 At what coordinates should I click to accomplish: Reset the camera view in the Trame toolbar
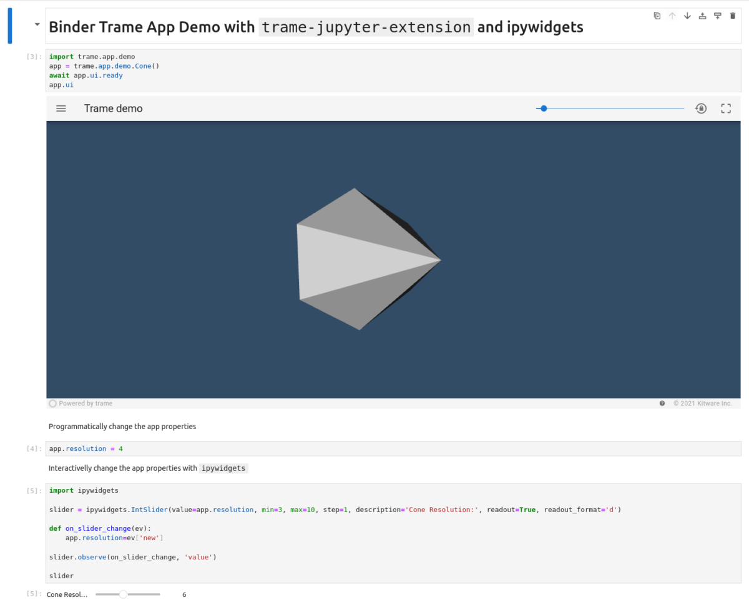[x=701, y=109]
